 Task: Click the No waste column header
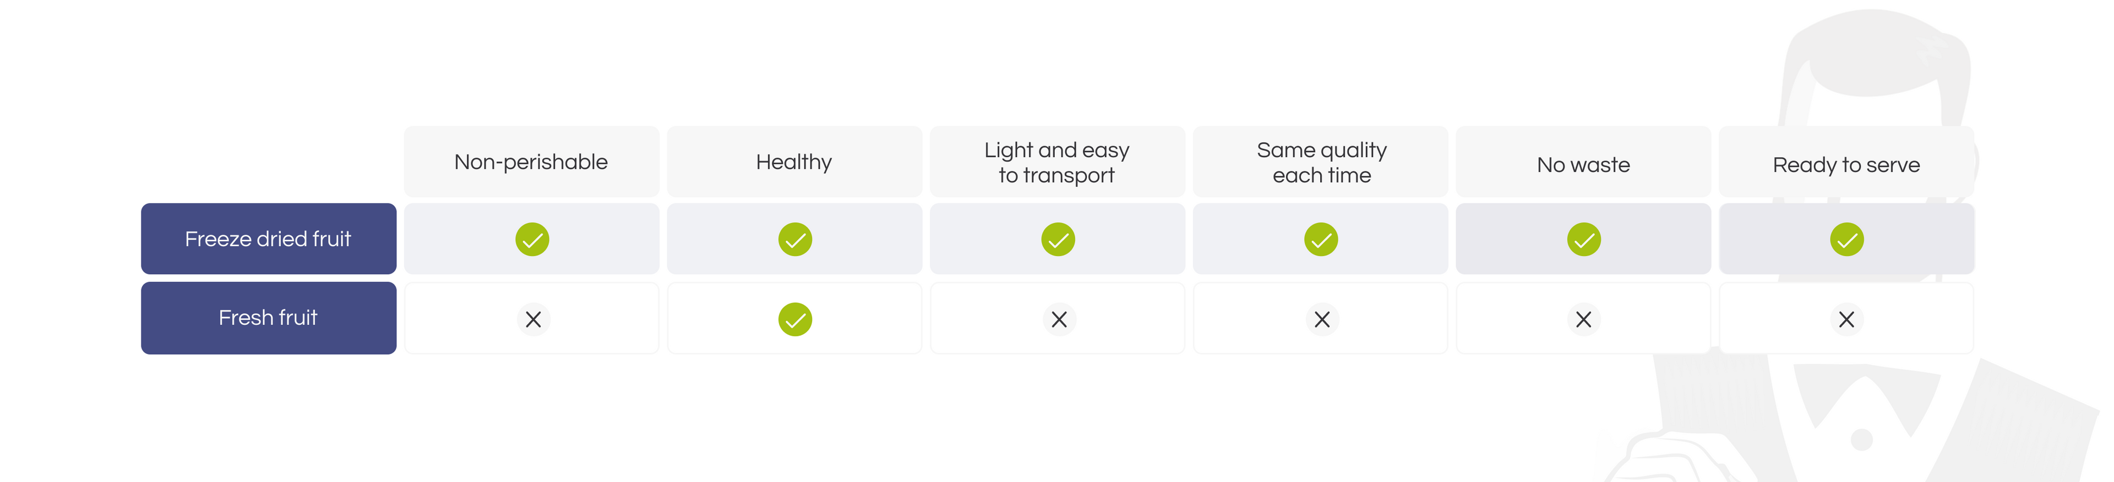(x=1583, y=165)
